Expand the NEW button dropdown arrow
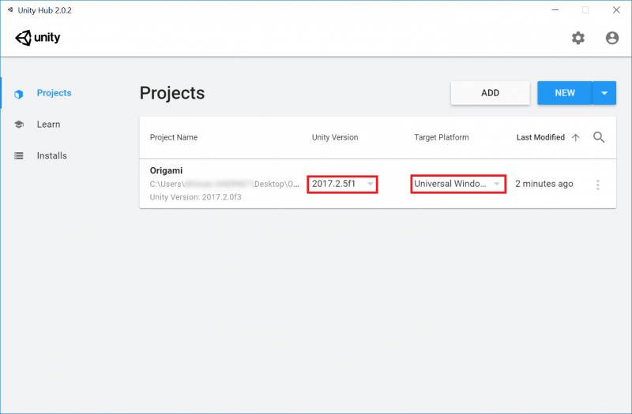The width and height of the screenshot is (632, 414). point(604,93)
